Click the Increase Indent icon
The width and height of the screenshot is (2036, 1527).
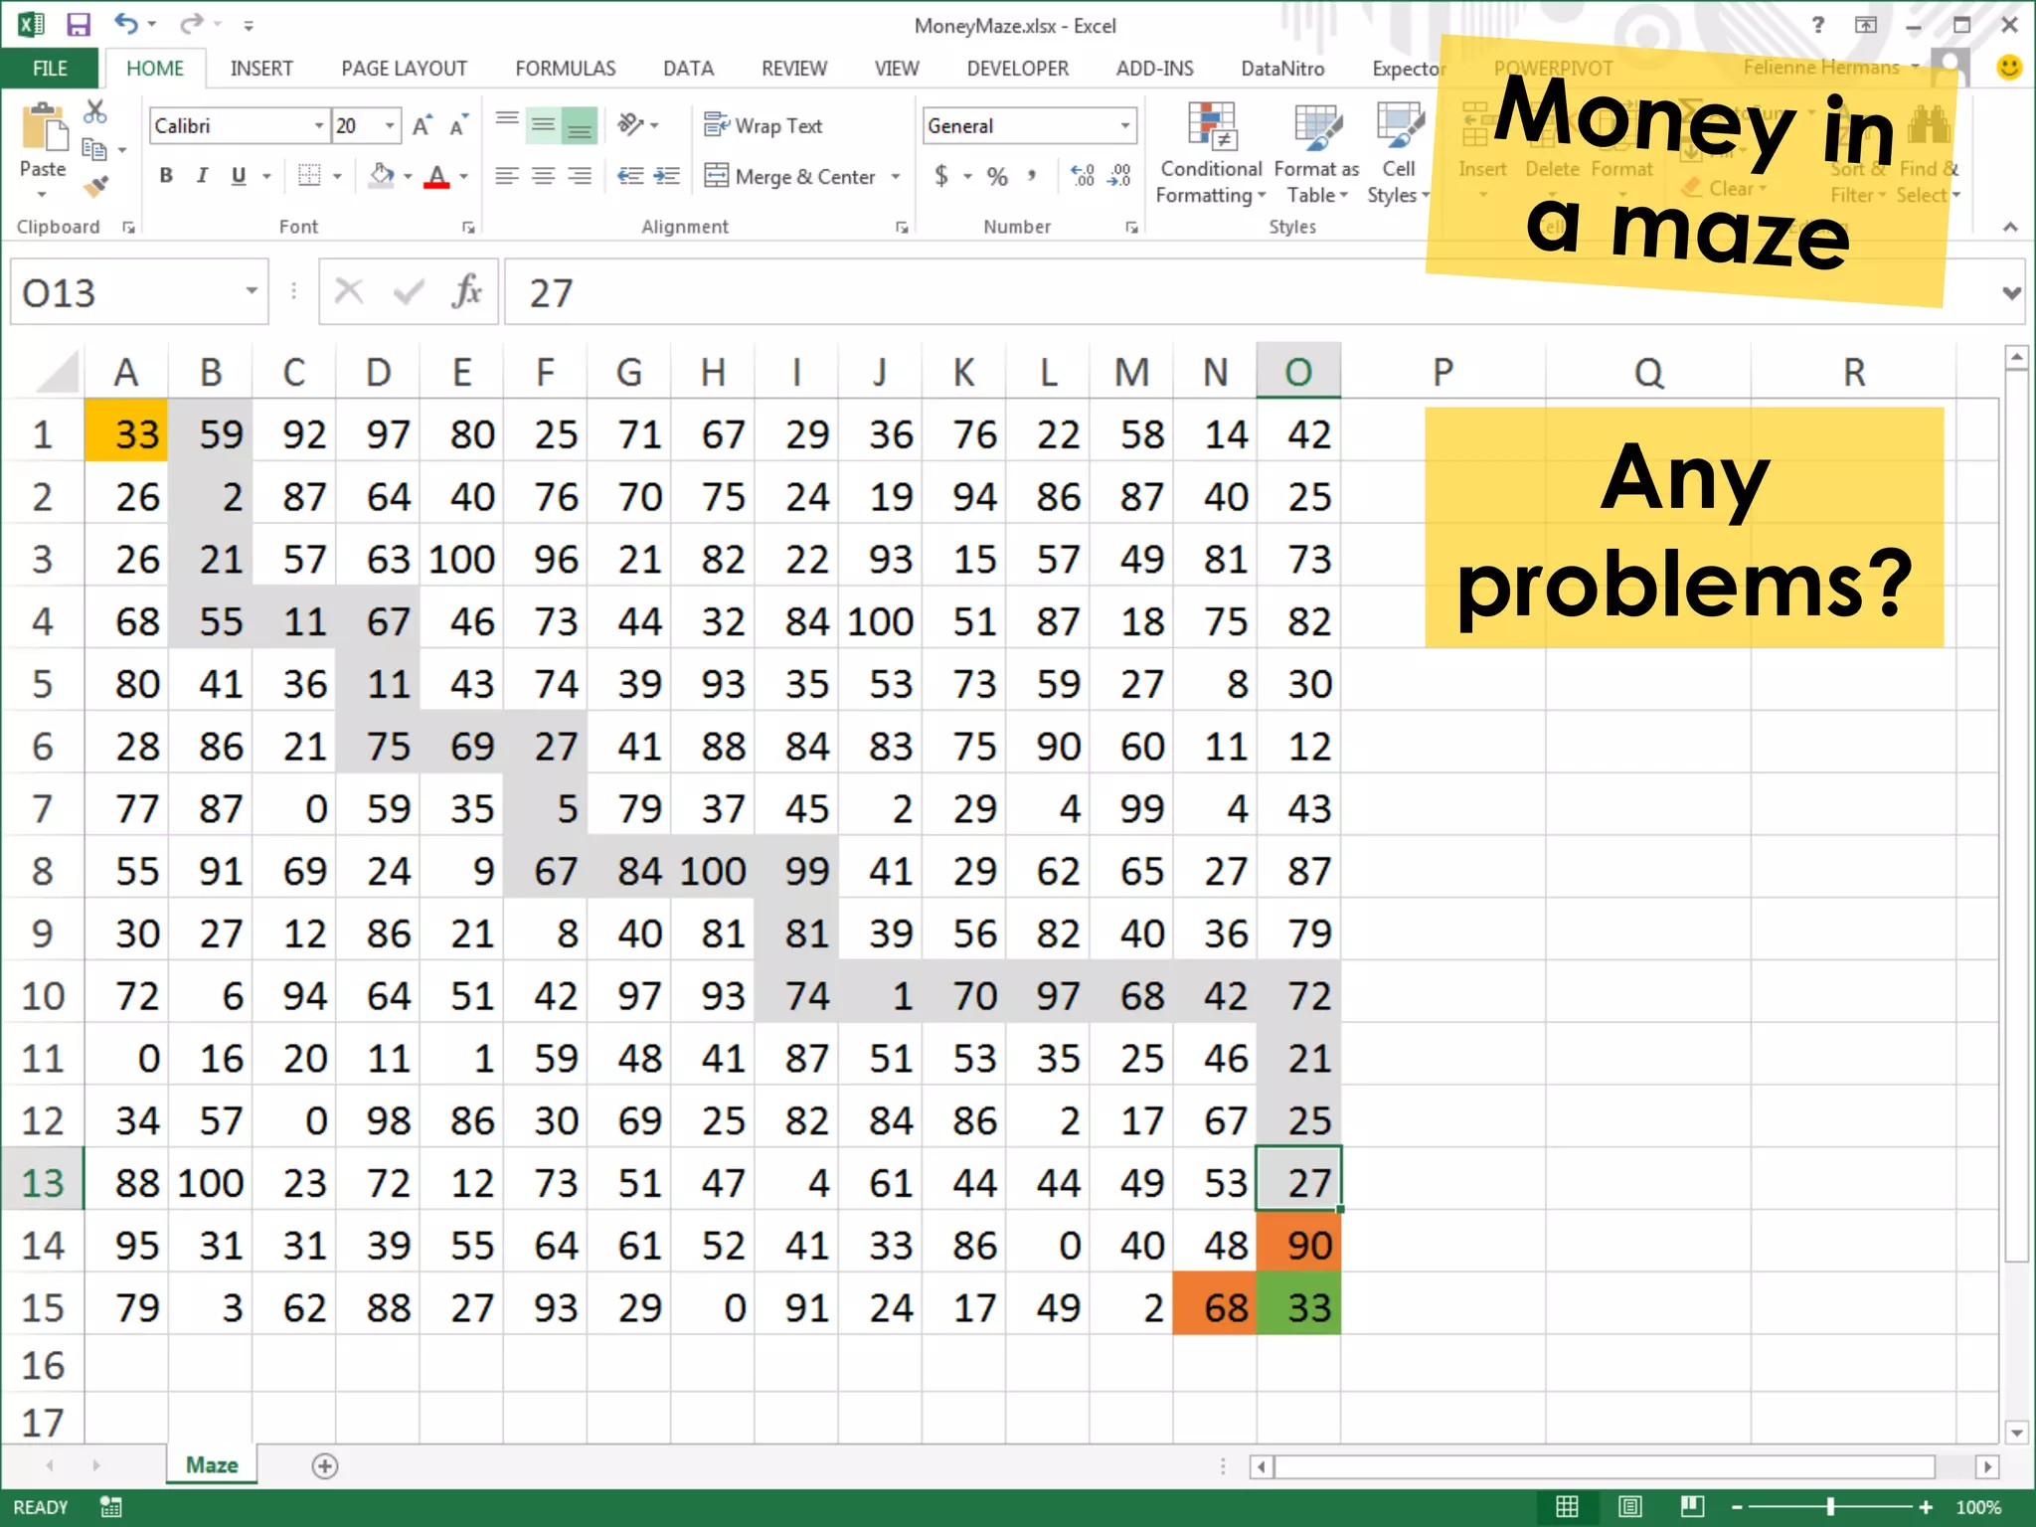[x=666, y=177]
